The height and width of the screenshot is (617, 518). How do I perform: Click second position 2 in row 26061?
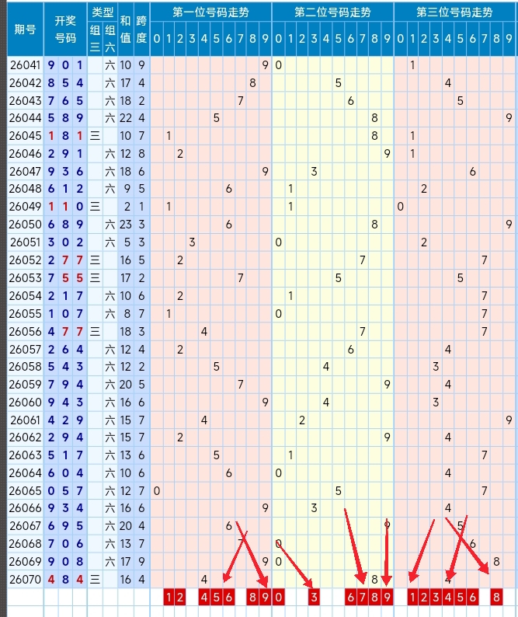[x=301, y=420]
